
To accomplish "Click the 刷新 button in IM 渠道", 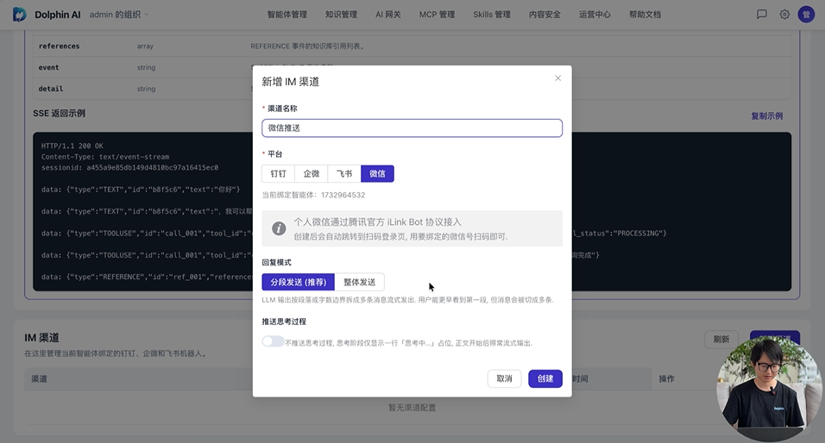I will click(x=721, y=340).
